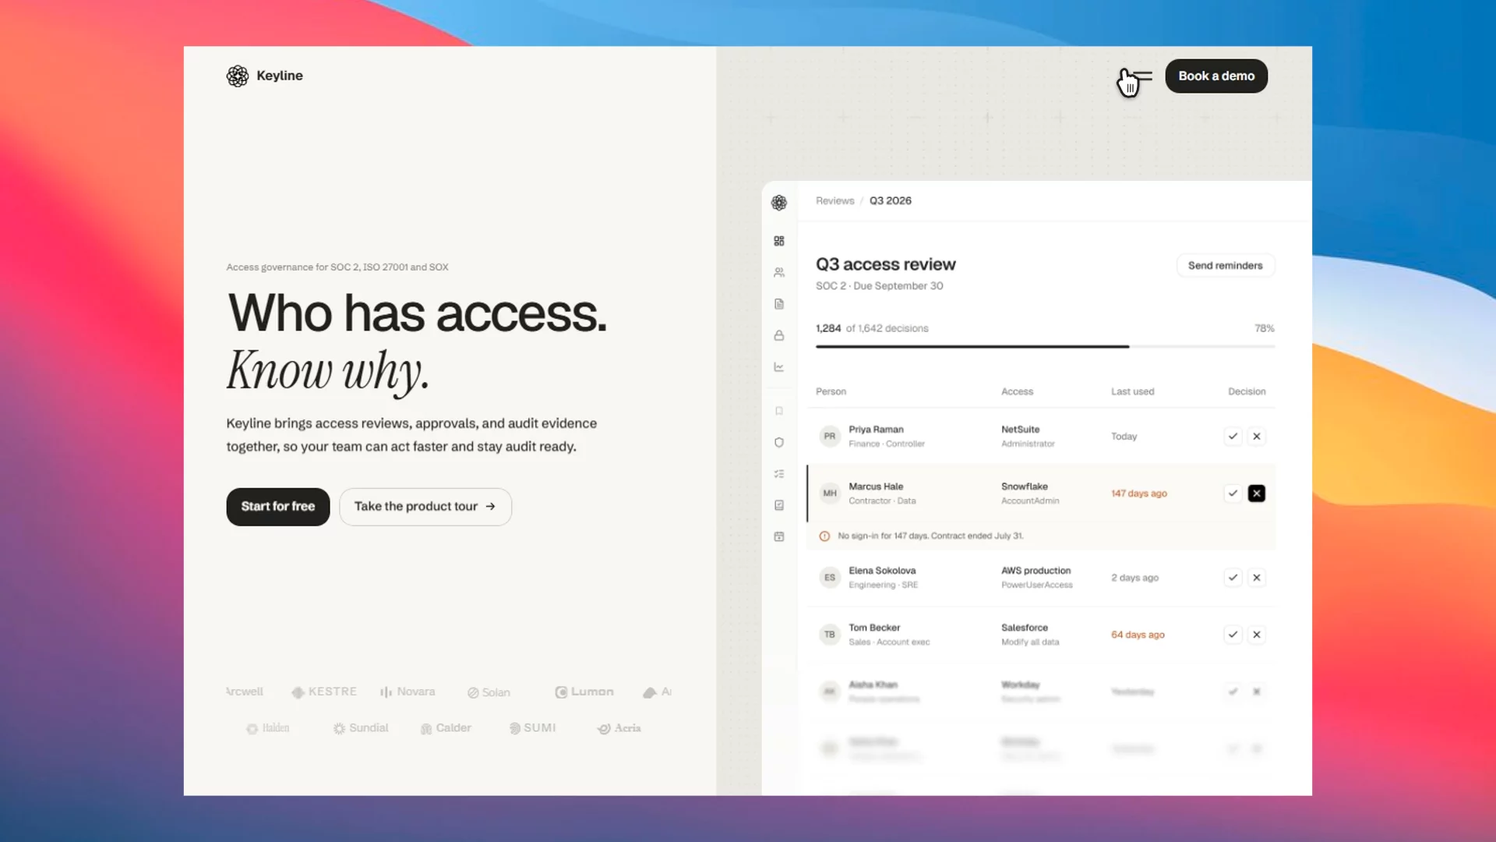Open the bookmark icon in the sidebar

click(779, 411)
